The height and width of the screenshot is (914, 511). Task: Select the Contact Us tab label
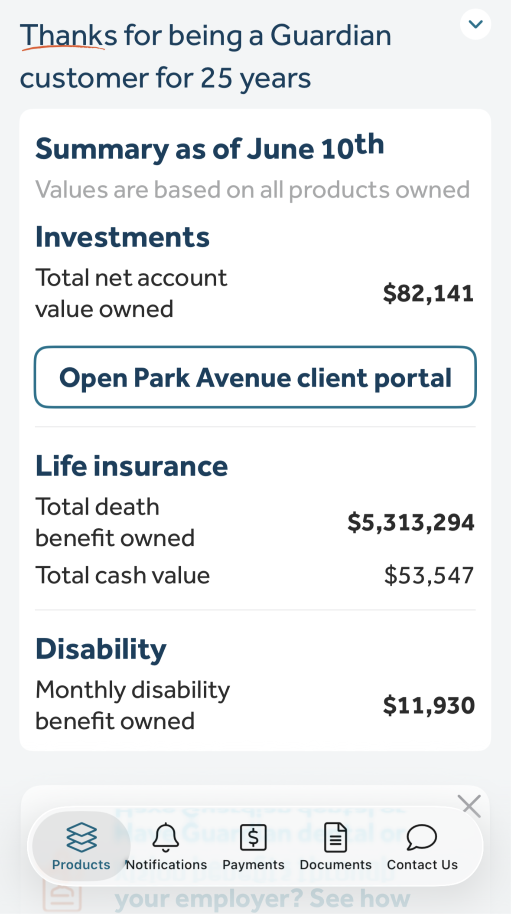pos(422,865)
